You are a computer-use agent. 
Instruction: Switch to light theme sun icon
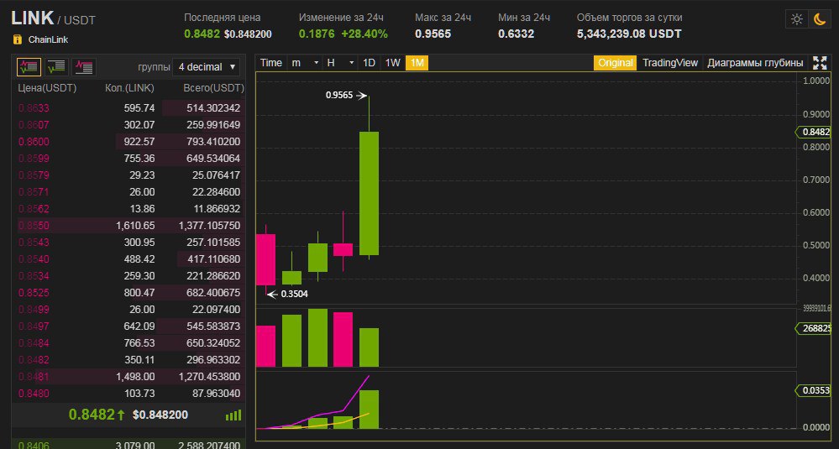[797, 20]
